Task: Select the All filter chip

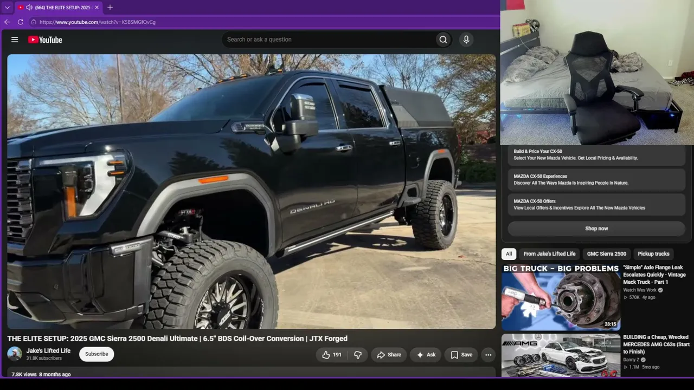Action: pos(509,253)
